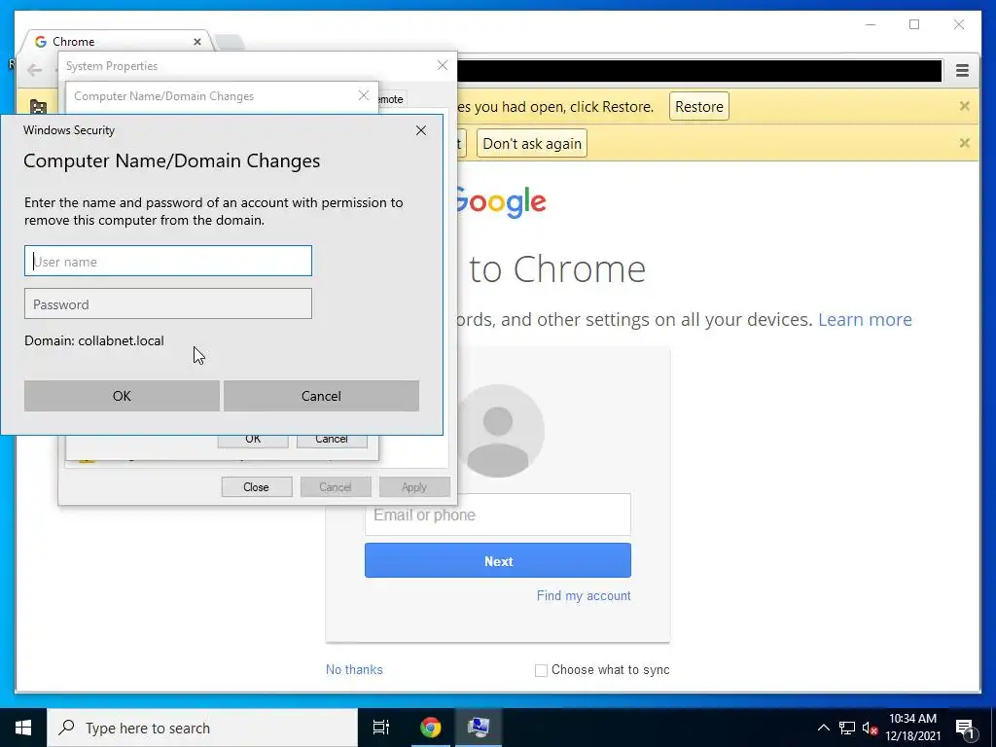996x747 pixels.
Task: Open the muted volume tray icon
Action: 870,728
